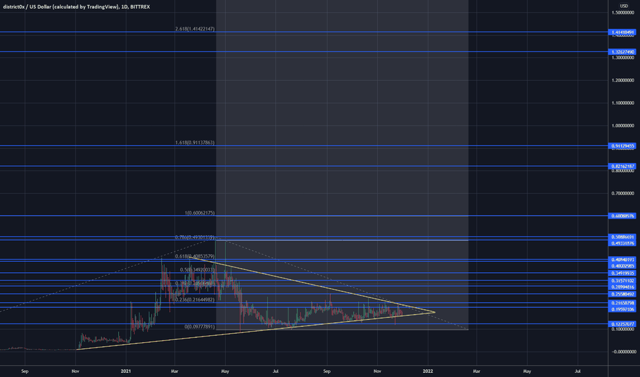The height and width of the screenshot is (377, 640).
Task: Click the 1.50000000 price axis tick
Action: pos(622,12)
